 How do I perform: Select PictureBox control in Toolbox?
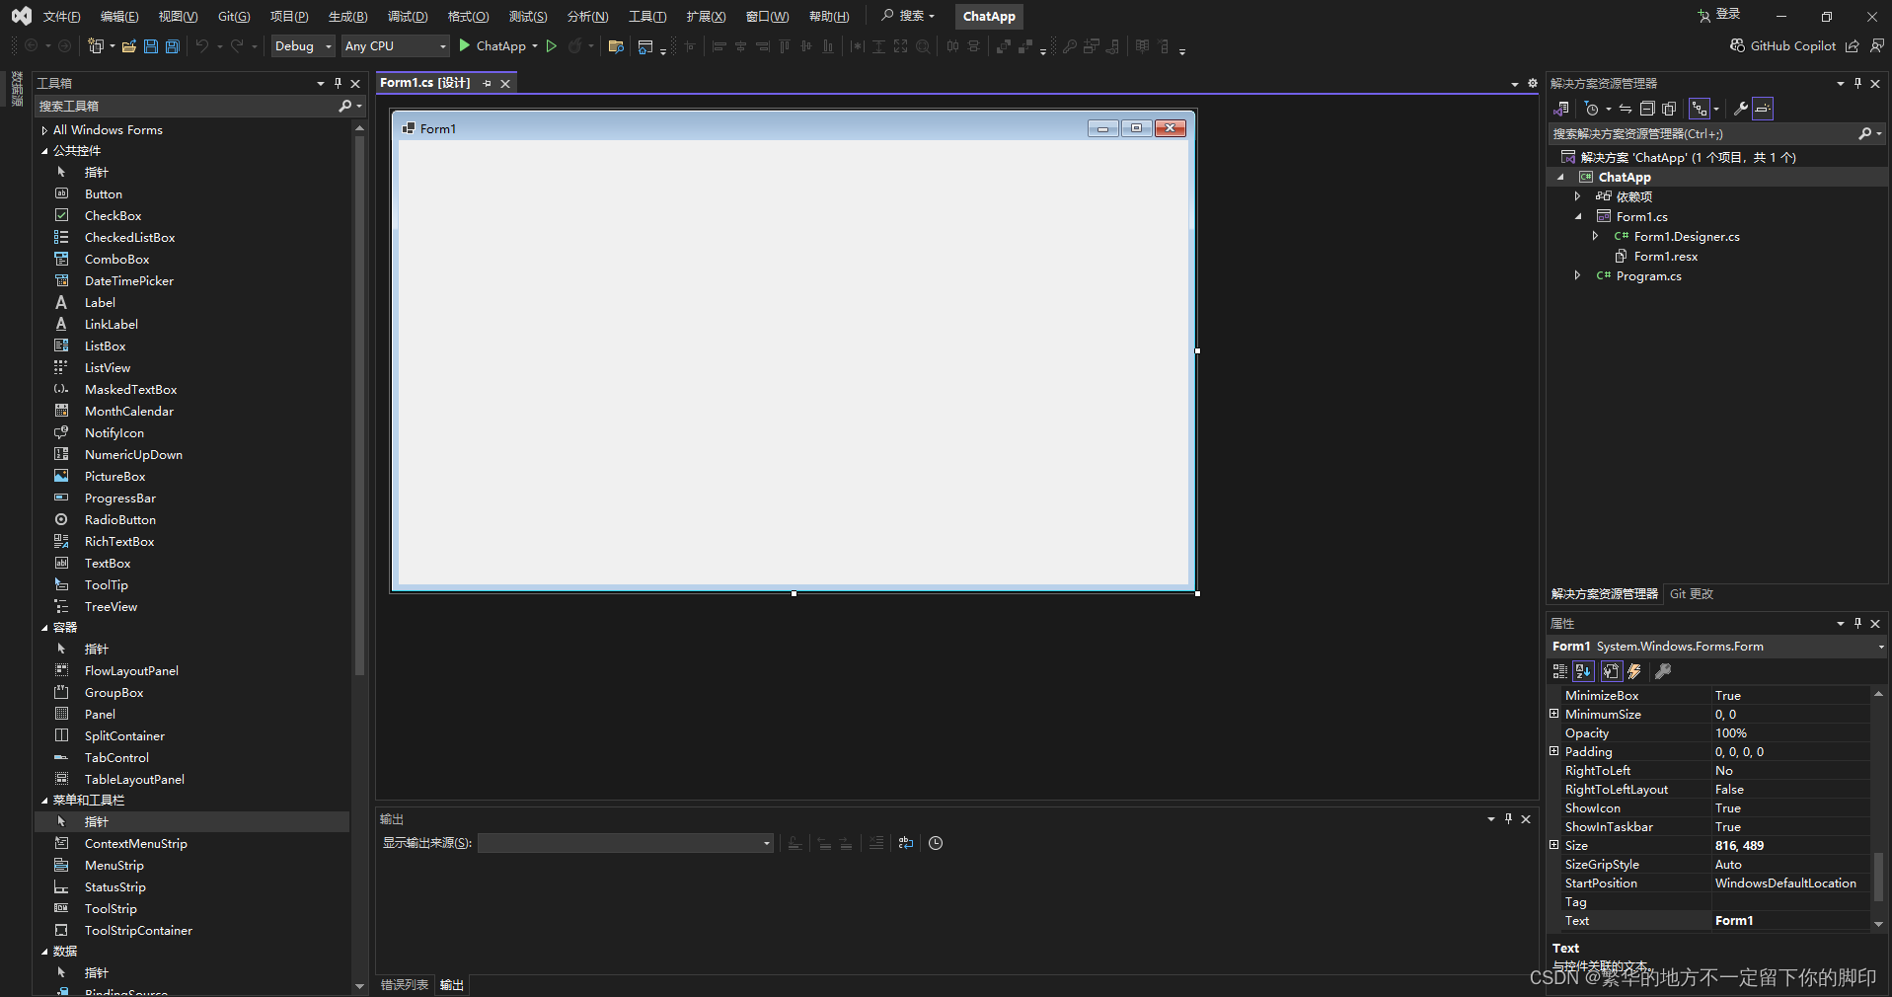click(x=114, y=477)
